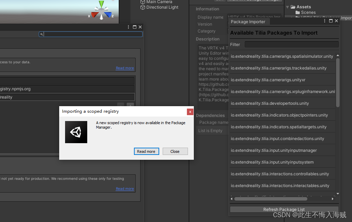Screen dimensions: 352x222
Task: Click the Directional Light cube icon
Action: click(x=143, y=7)
